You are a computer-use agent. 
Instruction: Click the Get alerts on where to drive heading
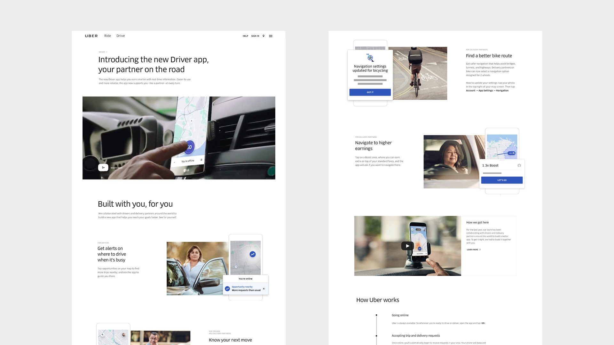tap(112, 254)
